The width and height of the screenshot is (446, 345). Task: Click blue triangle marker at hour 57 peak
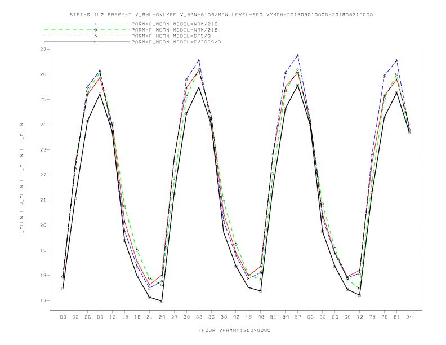(298, 55)
